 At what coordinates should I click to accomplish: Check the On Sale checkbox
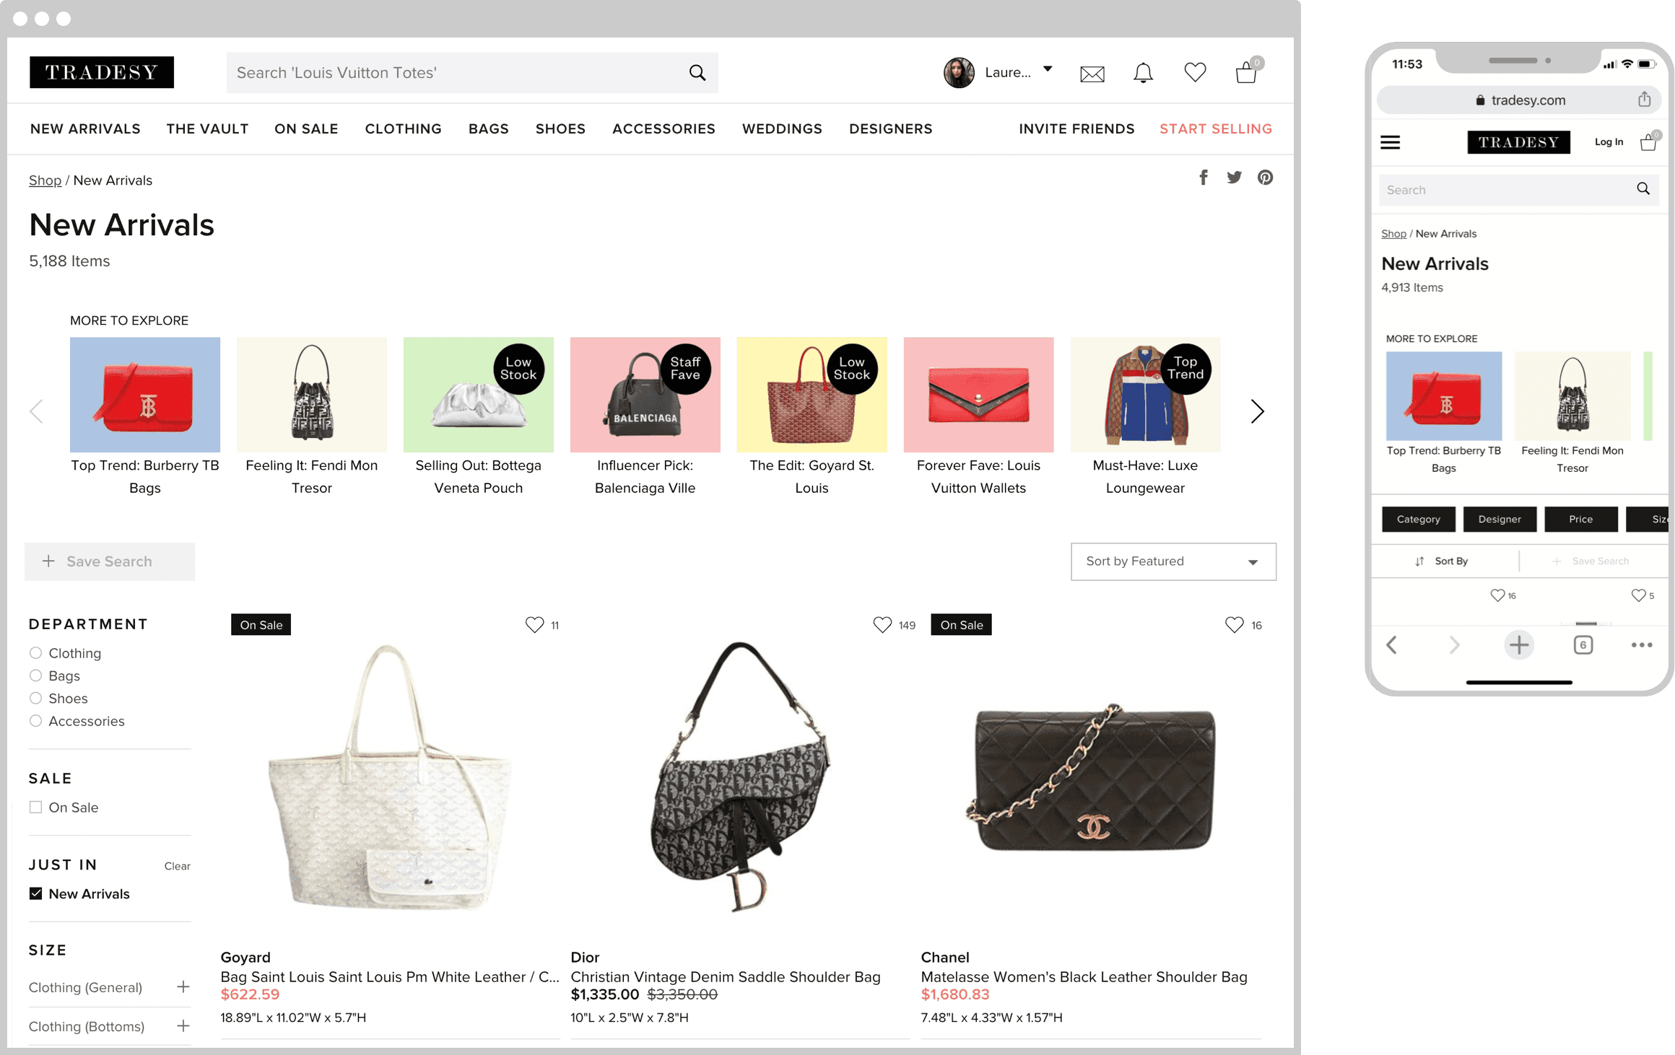(x=35, y=807)
